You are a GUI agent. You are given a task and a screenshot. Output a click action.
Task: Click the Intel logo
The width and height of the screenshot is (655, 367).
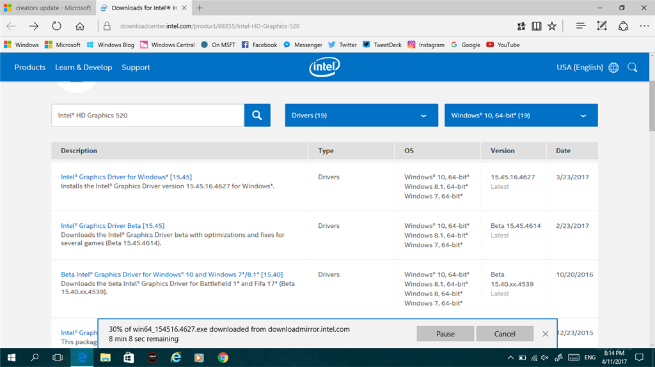(x=324, y=67)
